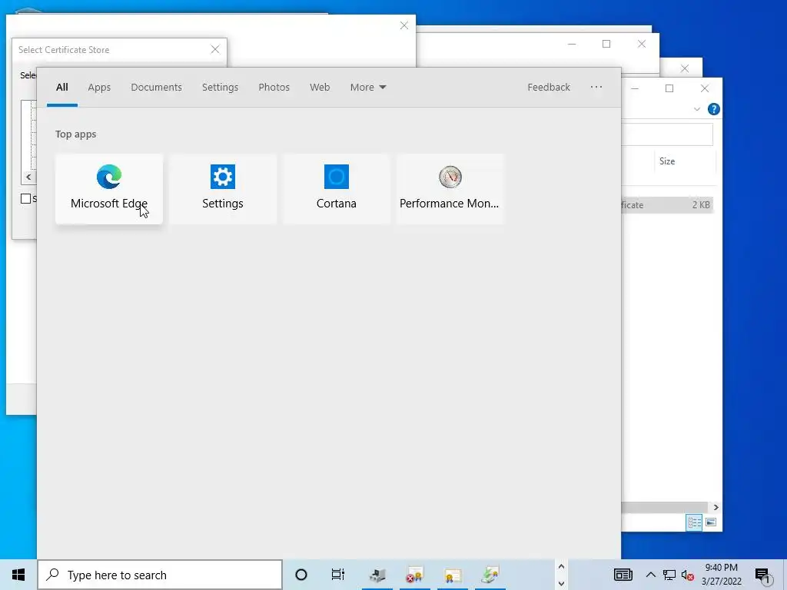
Task: Open the clock showing 9:40 PM
Action: [721, 575]
